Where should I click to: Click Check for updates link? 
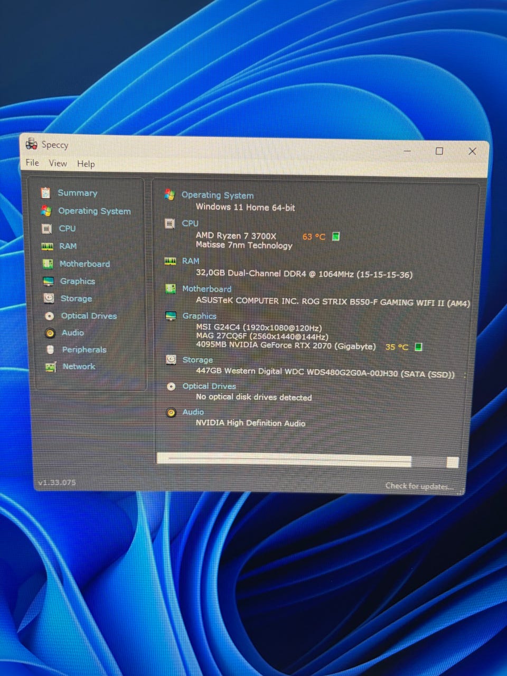(x=419, y=486)
